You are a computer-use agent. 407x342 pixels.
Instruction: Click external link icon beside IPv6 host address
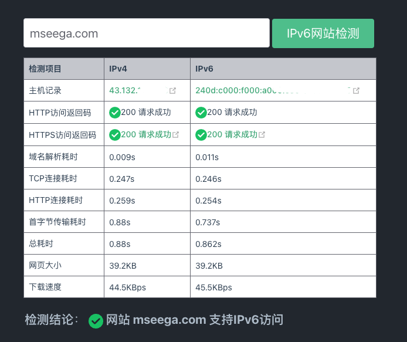pyautogui.click(x=356, y=91)
